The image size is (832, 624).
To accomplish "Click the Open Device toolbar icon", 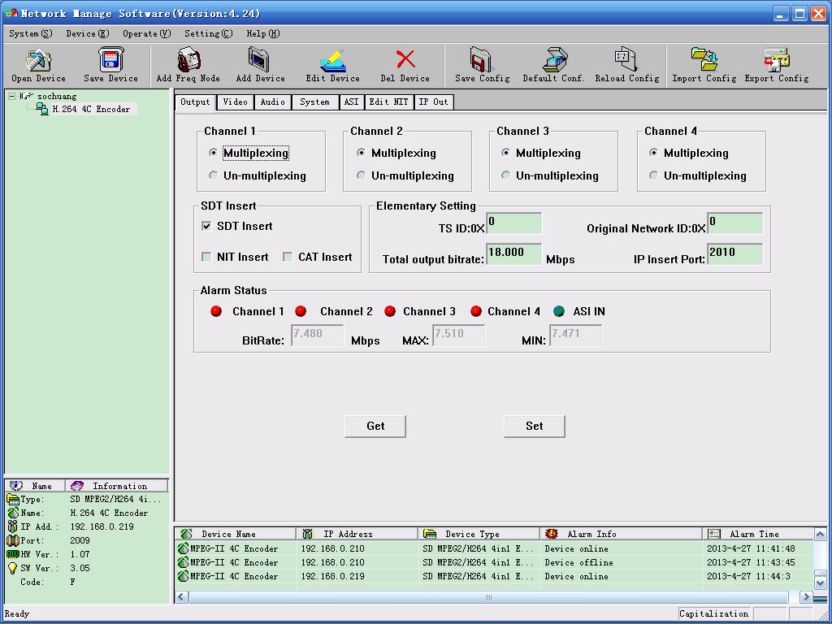I will (38, 60).
